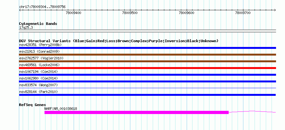Select the nsv833574 (Wong2007) label
The image size is (285, 130).
[x=38, y=85]
